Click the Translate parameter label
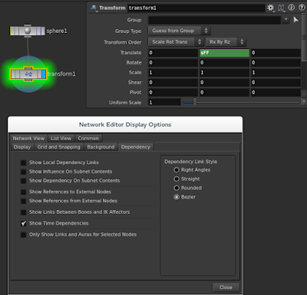This screenshot has height=295, width=307. tap(130, 53)
